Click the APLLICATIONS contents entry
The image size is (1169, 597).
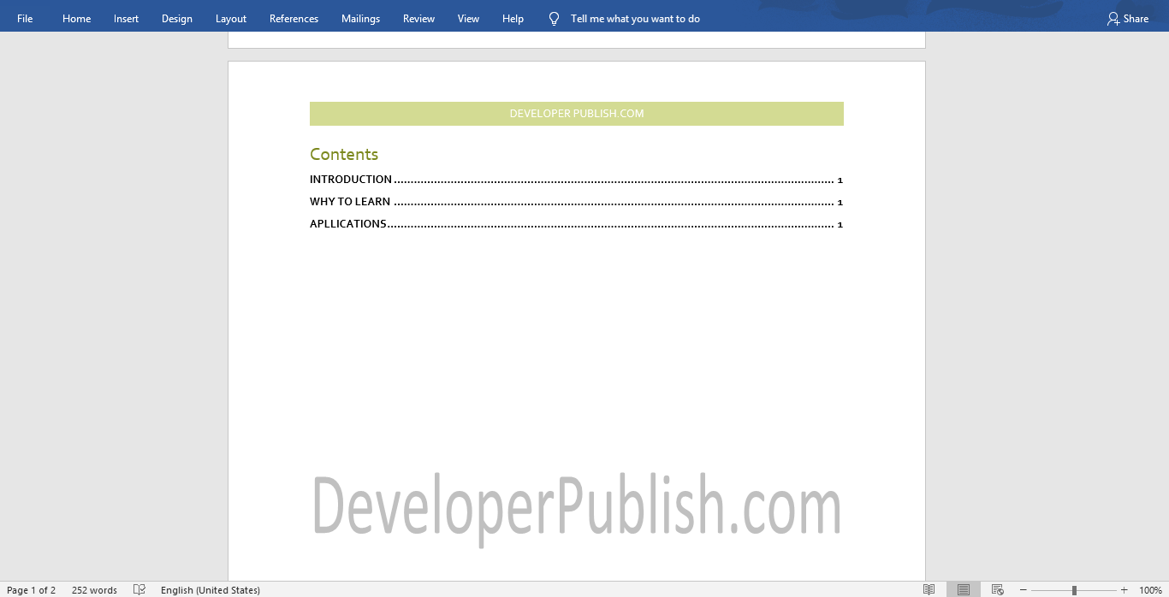[x=348, y=223]
